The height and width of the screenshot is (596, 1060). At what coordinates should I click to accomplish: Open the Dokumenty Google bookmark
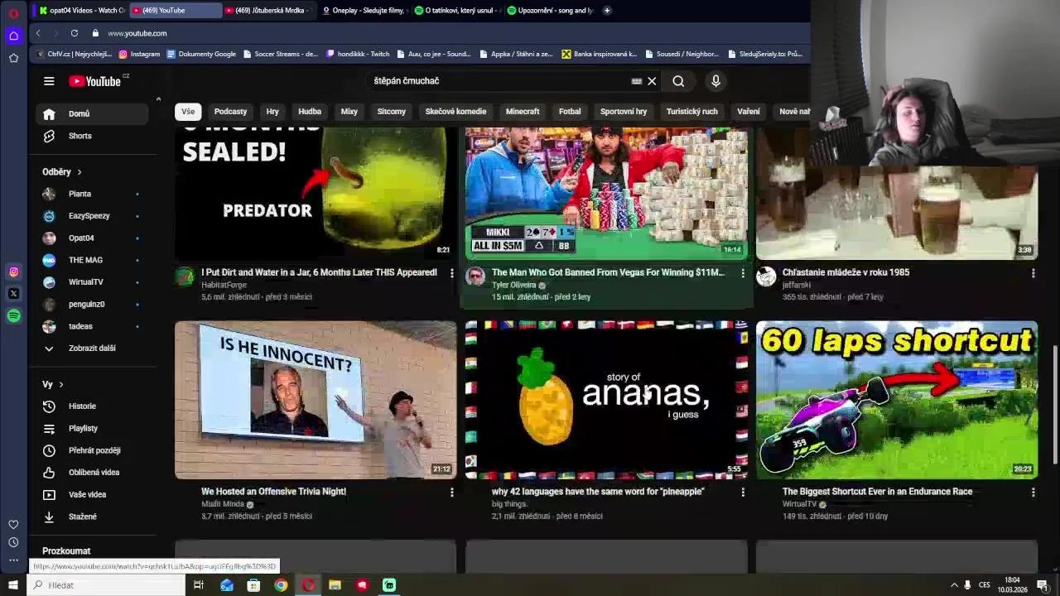click(201, 54)
